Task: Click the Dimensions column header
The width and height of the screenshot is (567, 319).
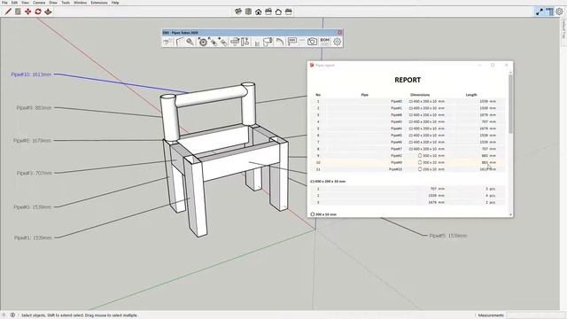Action: point(420,95)
